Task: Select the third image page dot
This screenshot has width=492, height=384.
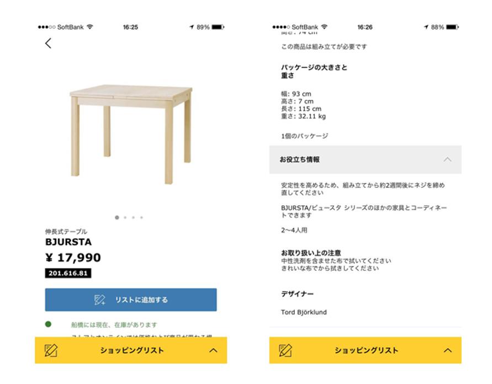Action: tap(134, 218)
